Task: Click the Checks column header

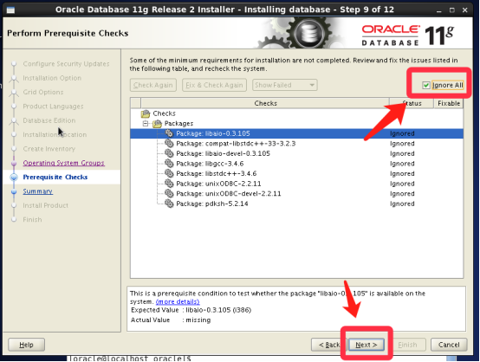Action: click(265, 103)
